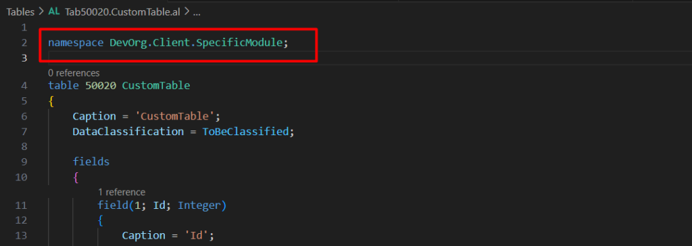Click the CustomTable table name

(156, 85)
